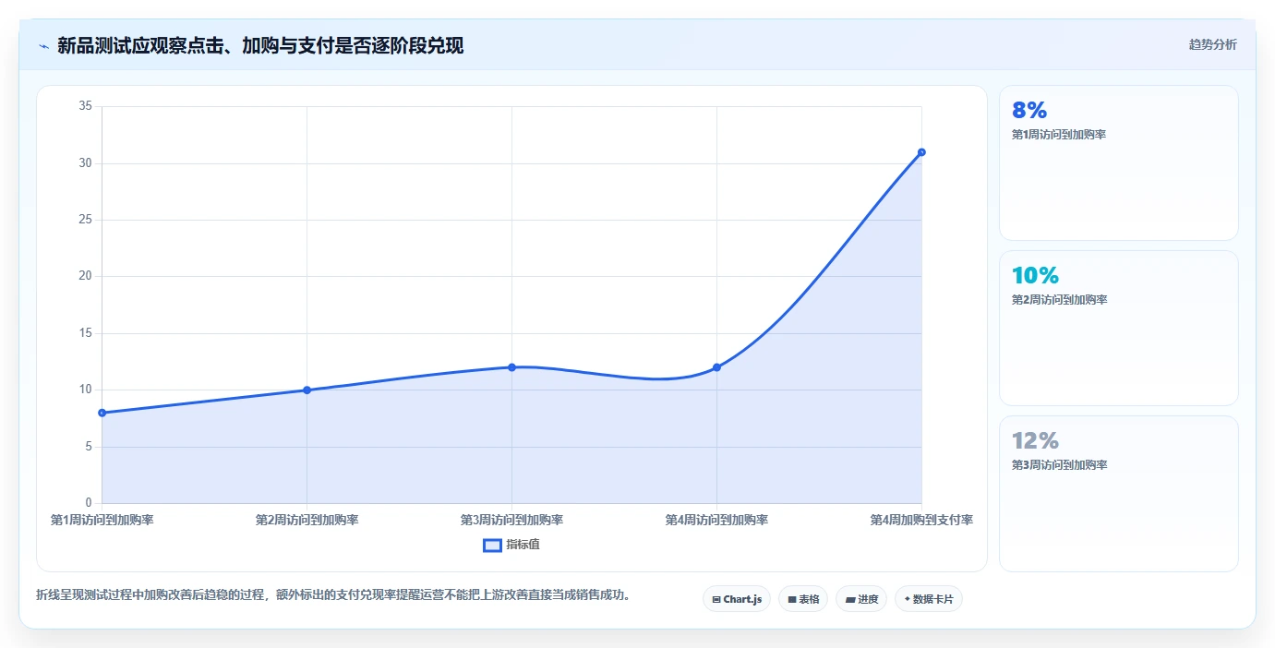The height and width of the screenshot is (648, 1275).
Task: Click the title 新品测试应观察点击、加购与支付是否逐阶段兑现
Action: point(259,45)
